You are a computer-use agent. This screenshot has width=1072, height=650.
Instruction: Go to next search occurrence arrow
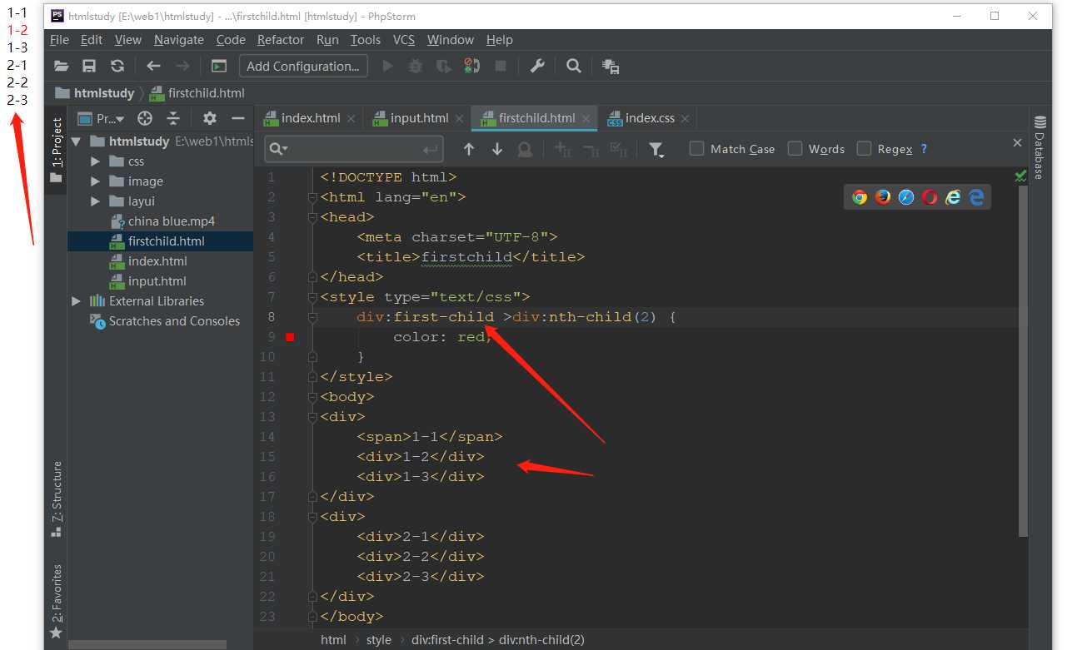[x=497, y=149]
